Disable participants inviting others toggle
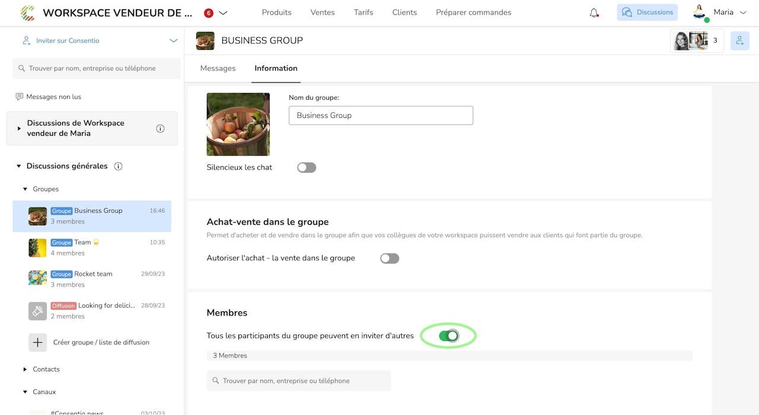 pos(448,336)
